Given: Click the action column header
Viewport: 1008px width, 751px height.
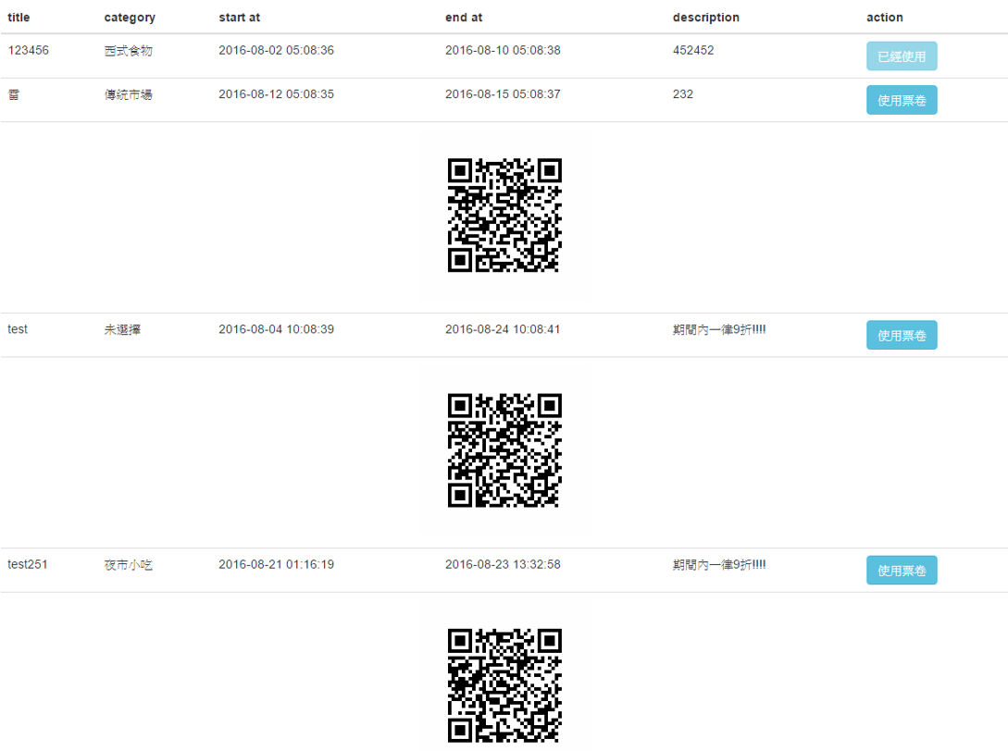Looking at the screenshot, I should point(884,18).
